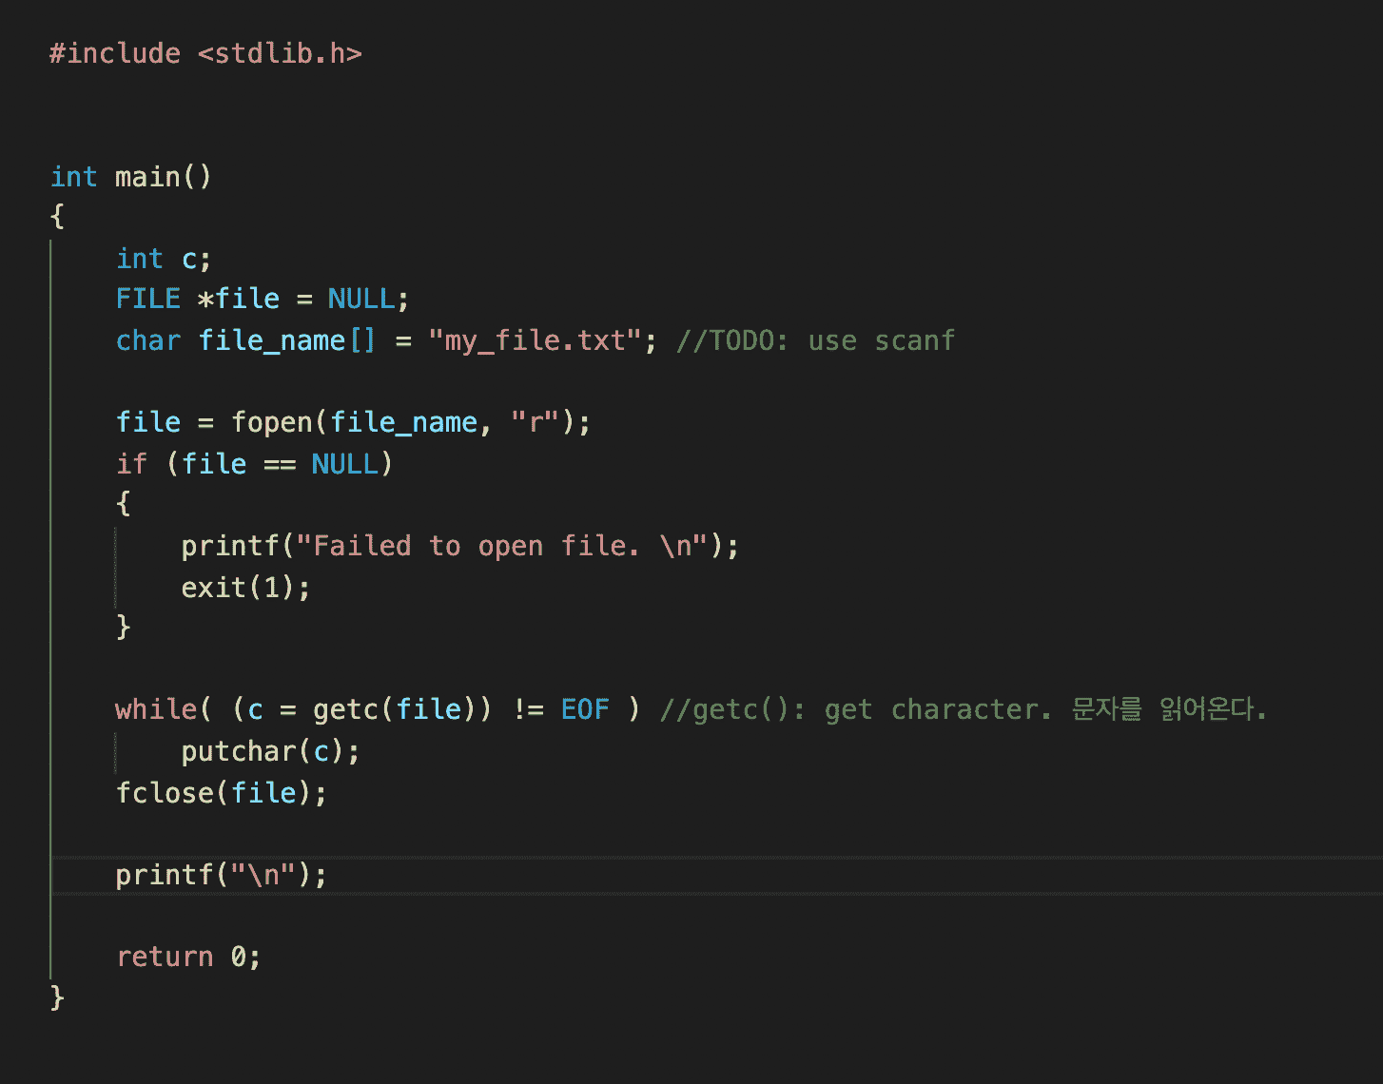This screenshot has height=1084, width=1383.
Task: Click the "my_file.txt" string literal
Action: coord(536,340)
